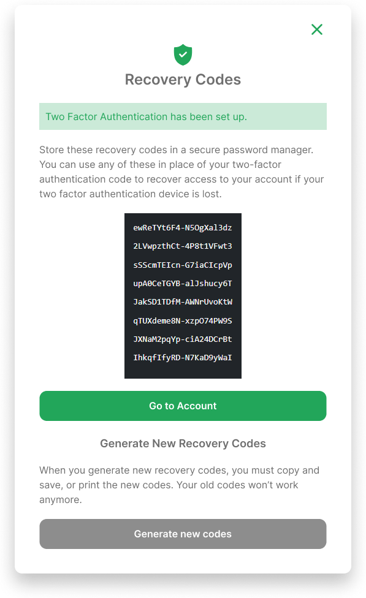The image size is (366, 598).
Task: Click the Go to Account button
Action: tap(182, 406)
